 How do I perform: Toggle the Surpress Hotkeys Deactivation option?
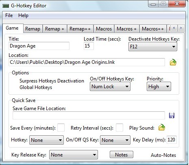pos(52,81)
